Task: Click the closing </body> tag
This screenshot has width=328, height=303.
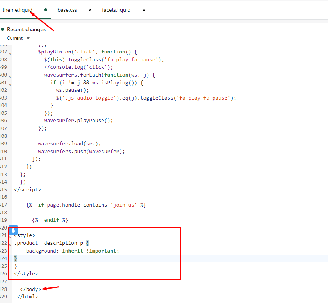Action: 30,289
